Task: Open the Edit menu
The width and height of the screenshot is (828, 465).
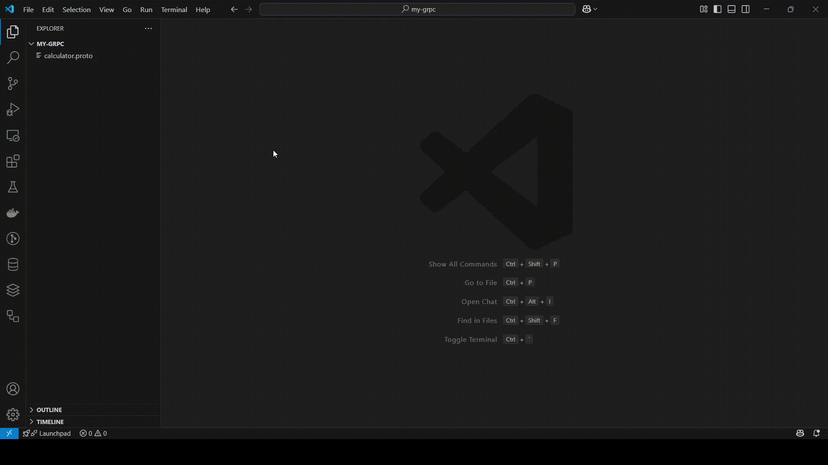Action: point(48,9)
